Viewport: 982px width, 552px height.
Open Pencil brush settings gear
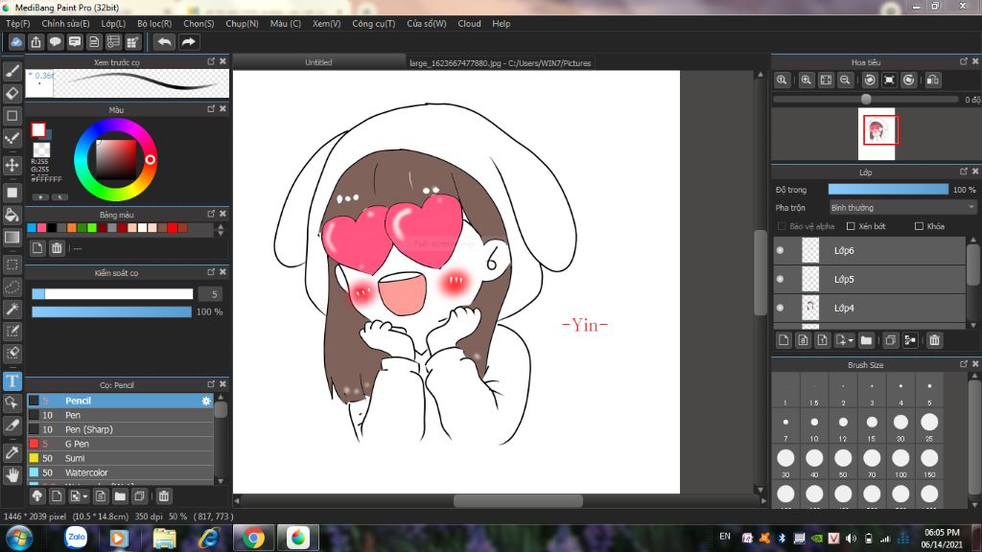(206, 401)
